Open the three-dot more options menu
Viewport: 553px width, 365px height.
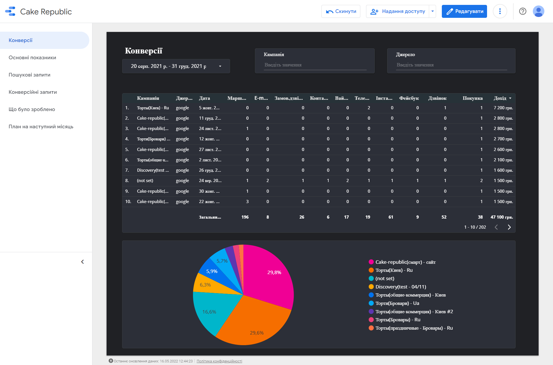click(x=500, y=11)
